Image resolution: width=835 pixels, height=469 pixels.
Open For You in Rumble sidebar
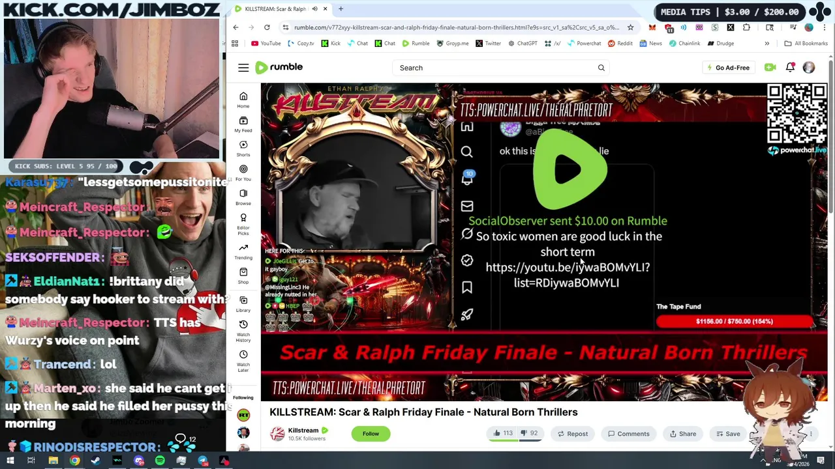point(243,173)
